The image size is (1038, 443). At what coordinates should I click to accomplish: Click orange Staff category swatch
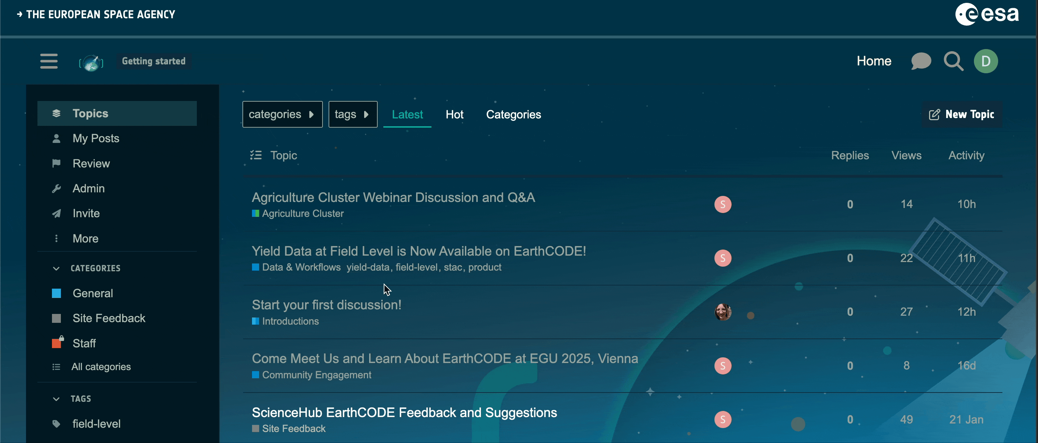point(57,343)
